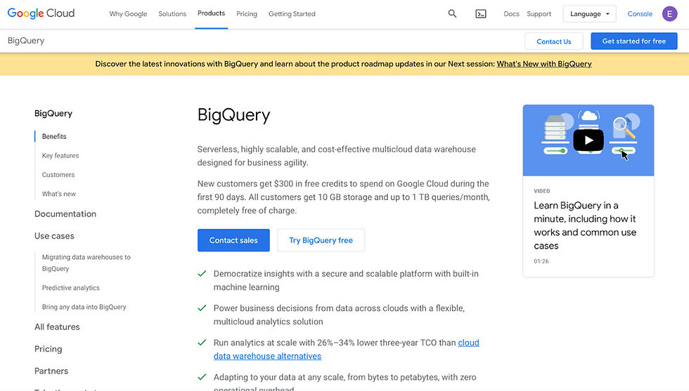
Task: Jump to What's new in sidebar
Action: [x=58, y=194]
